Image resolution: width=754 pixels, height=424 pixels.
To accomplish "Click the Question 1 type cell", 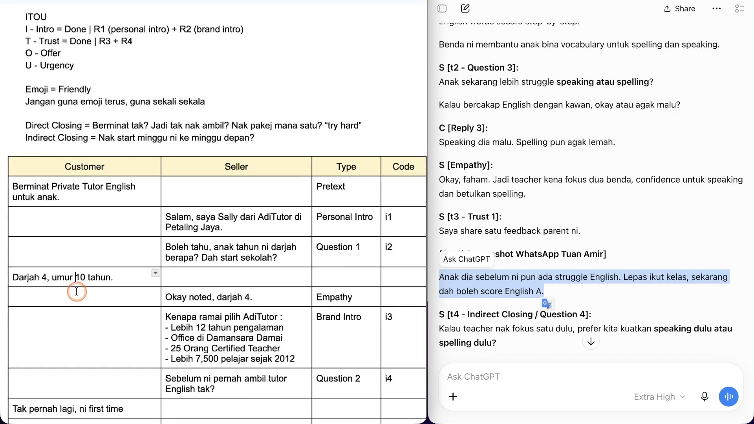I will (x=346, y=252).
